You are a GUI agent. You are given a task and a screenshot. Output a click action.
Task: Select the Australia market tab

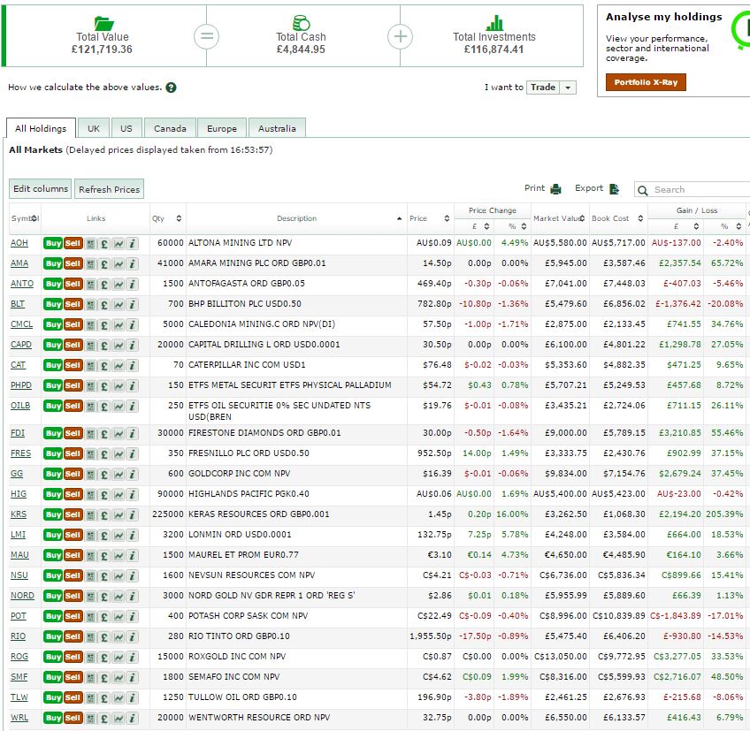(277, 128)
